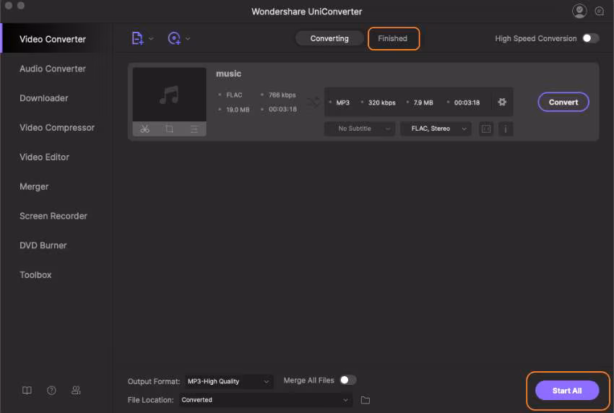Screen dimensions: 614x413
Task: Expand the Add Files dropdown arrow
Action: [x=151, y=39]
